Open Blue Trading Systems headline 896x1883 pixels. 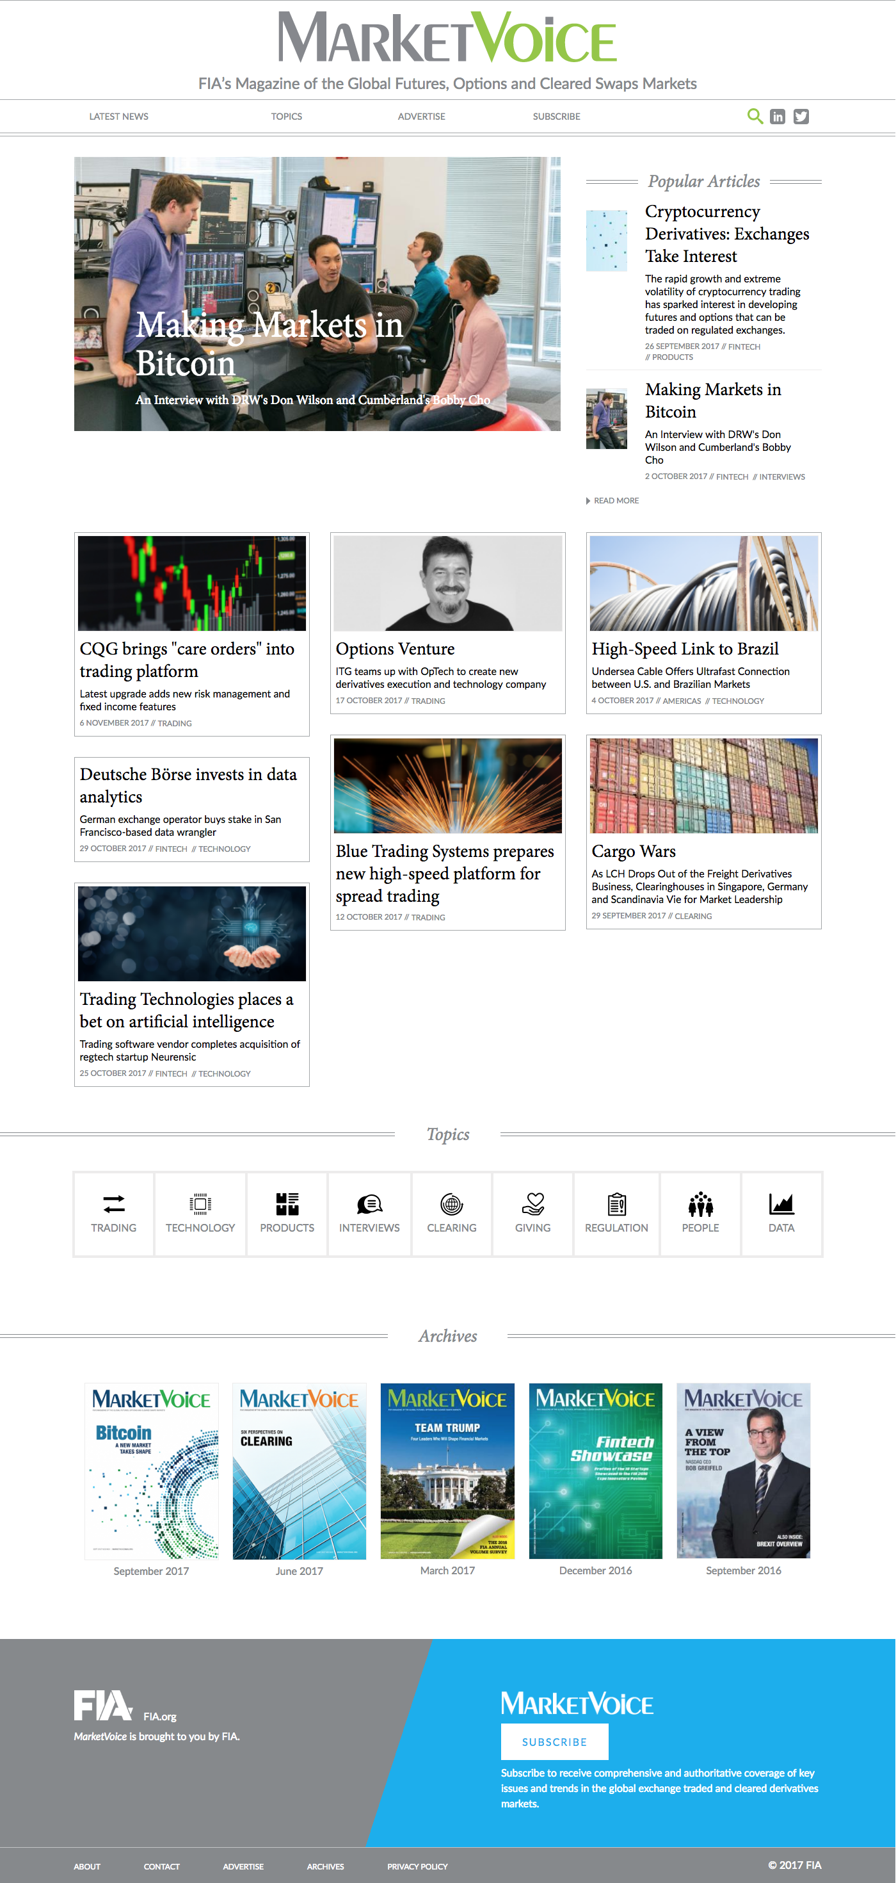point(445,874)
